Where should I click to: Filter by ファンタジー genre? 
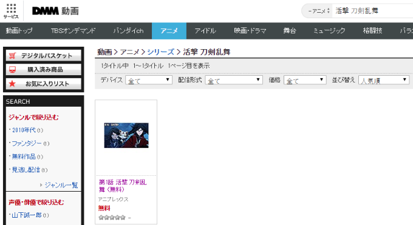27,143
